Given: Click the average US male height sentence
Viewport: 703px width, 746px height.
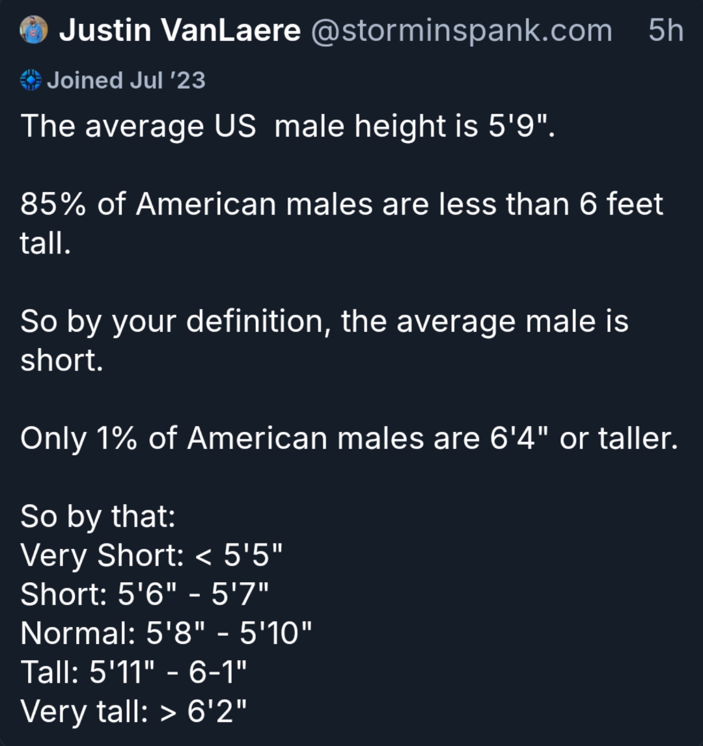Looking at the screenshot, I should point(288,126).
